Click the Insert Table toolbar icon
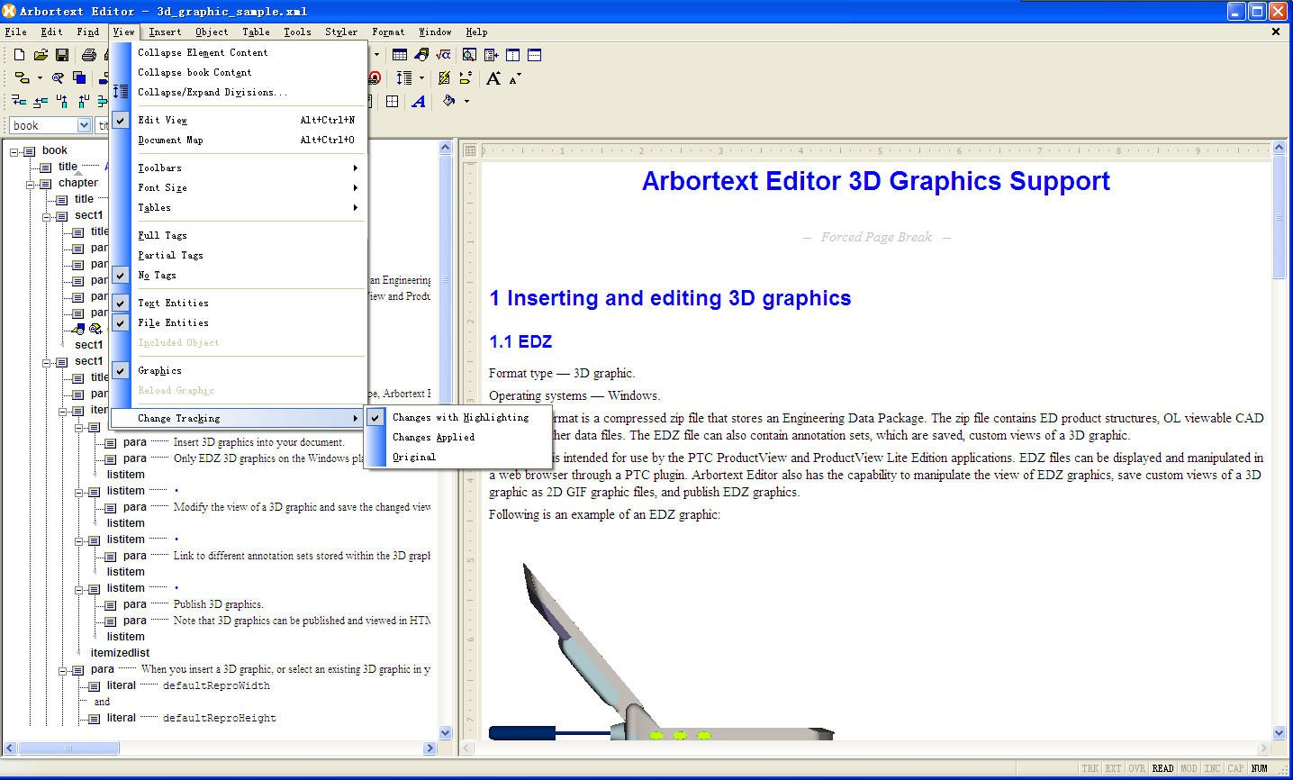The height and width of the screenshot is (780, 1293). point(400,55)
